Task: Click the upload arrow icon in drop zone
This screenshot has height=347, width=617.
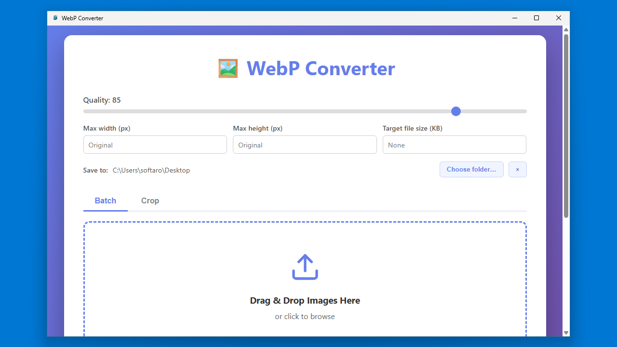Action: point(305,267)
